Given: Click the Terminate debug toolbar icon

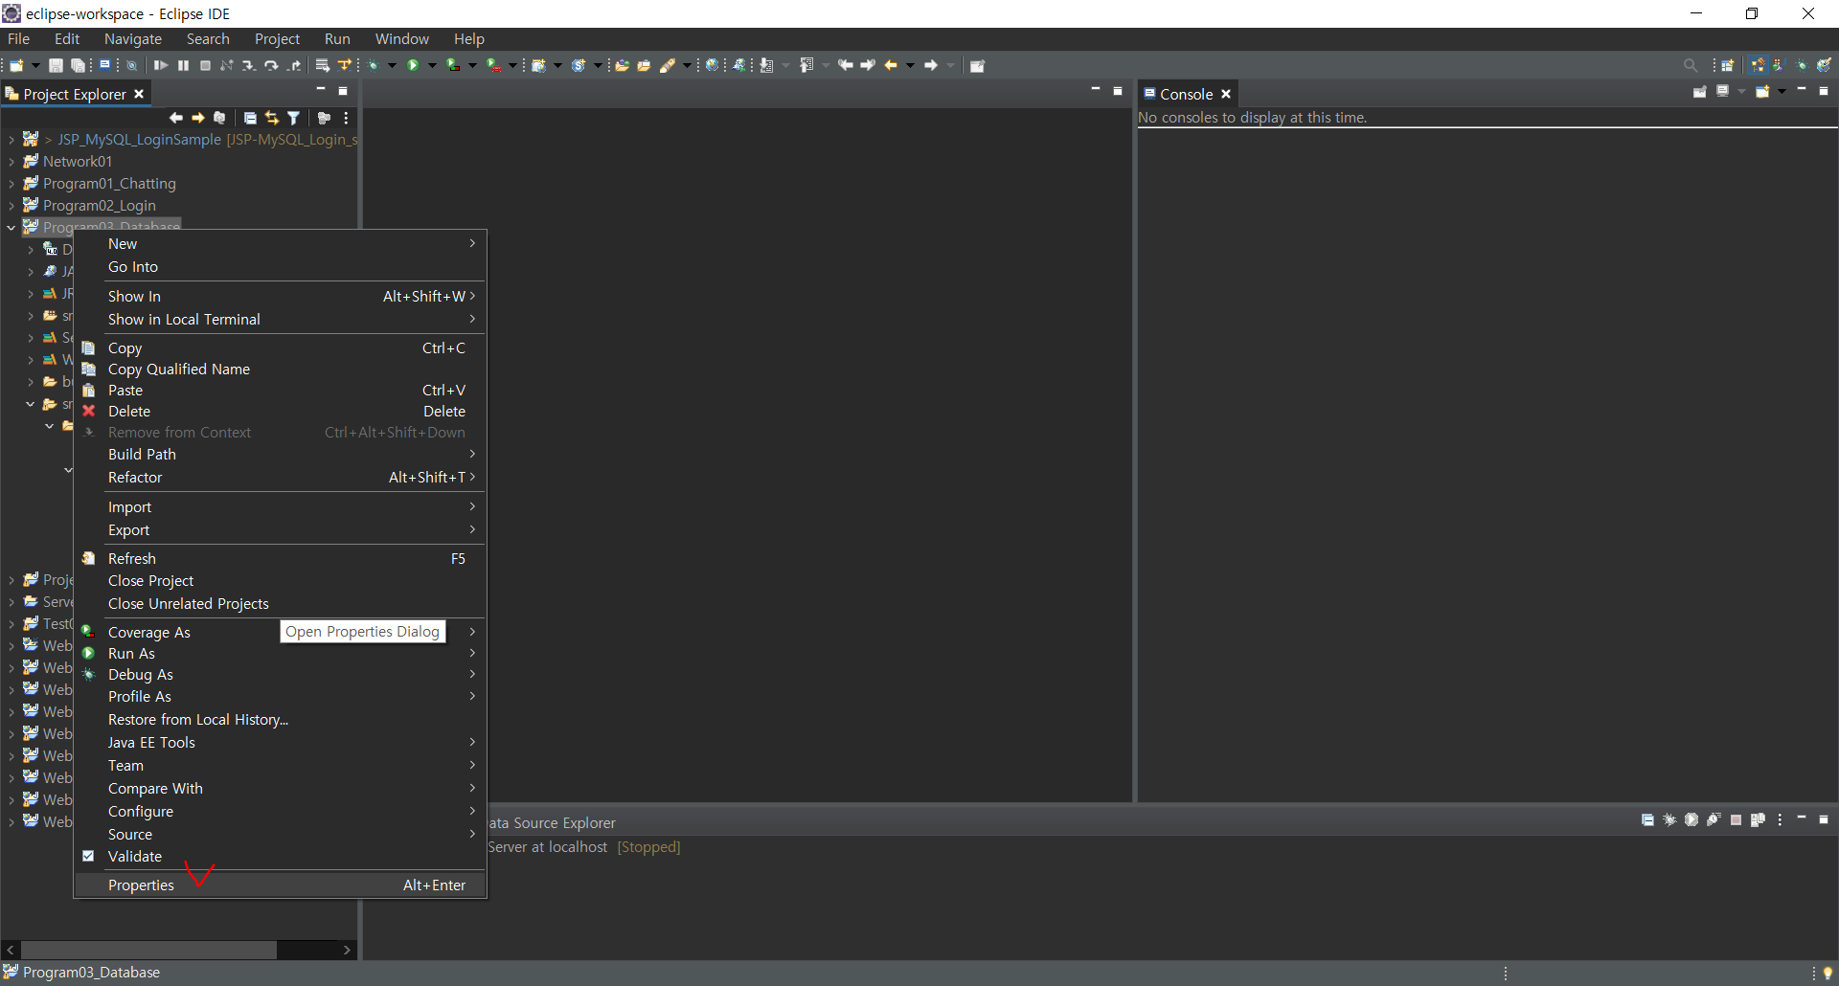Looking at the screenshot, I should (205, 65).
